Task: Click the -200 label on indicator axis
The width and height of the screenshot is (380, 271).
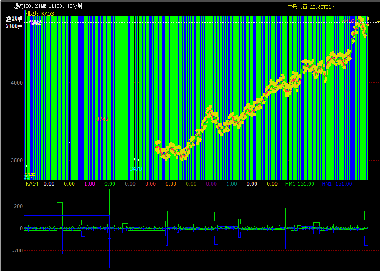Action: click(x=17, y=251)
